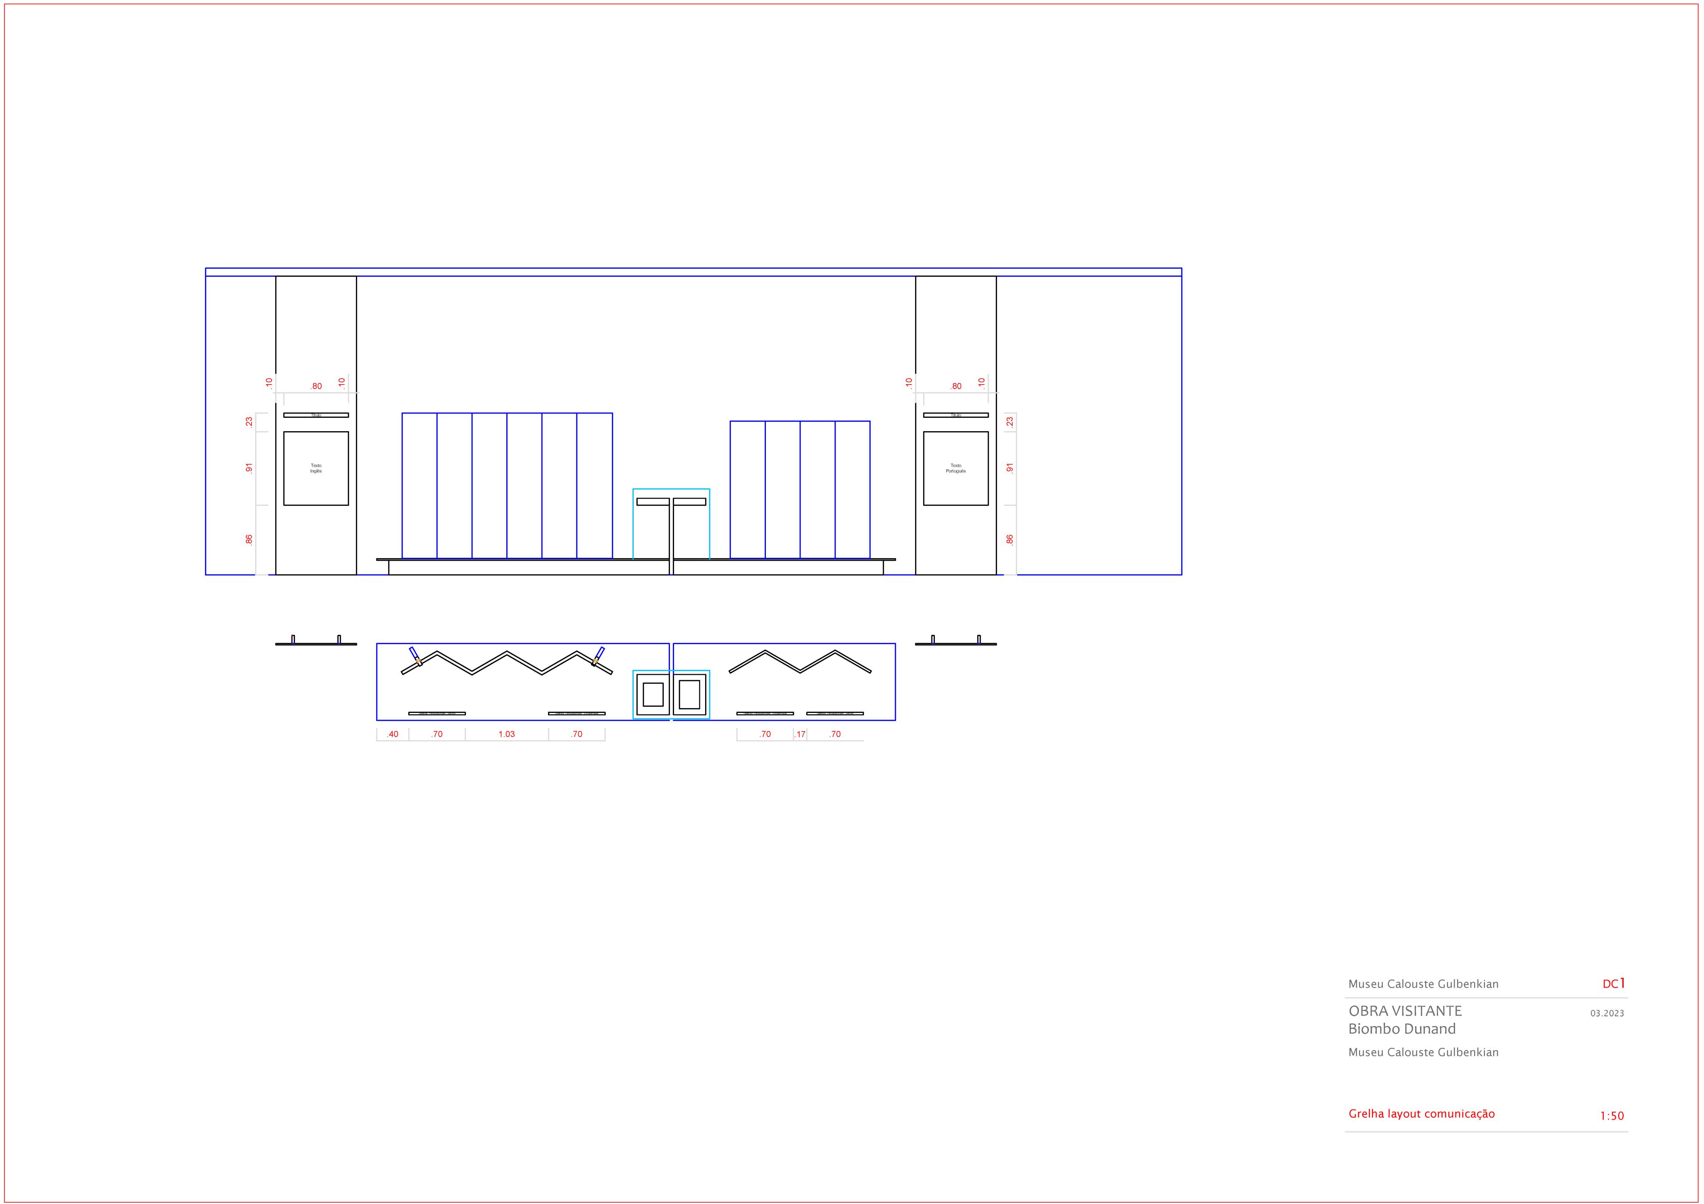This screenshot has width=1704, height=1204.
Task: Click the 1.03 dimension value
Action: pyautogui.click(x=506, y=734)
